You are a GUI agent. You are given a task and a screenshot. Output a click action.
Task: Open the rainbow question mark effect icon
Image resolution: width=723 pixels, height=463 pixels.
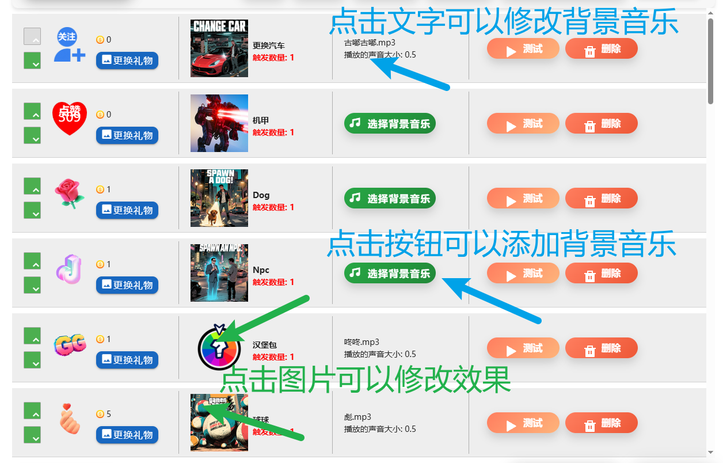(x=218, y=347)
